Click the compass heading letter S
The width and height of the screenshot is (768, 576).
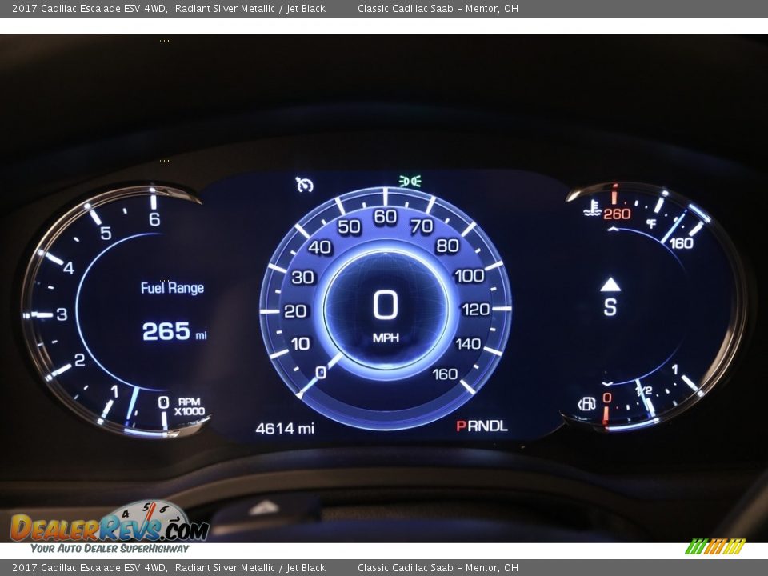pyautogui.click(x=610, y=307)
